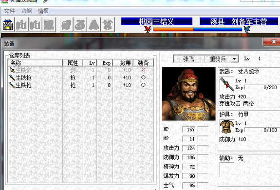Click the red bird icon

point(148,29)
